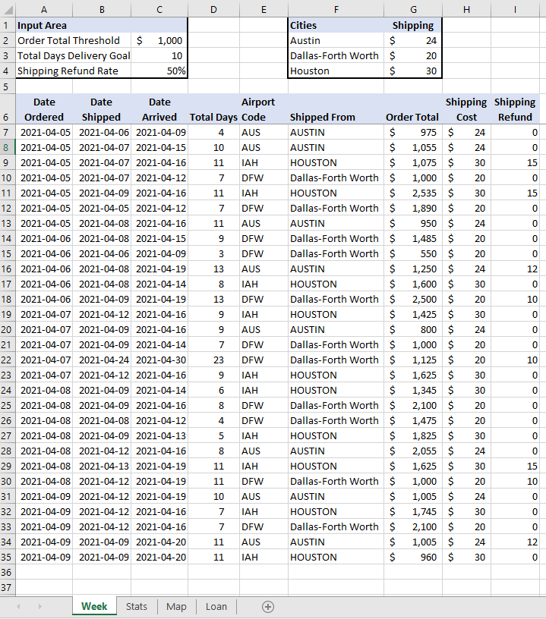
Task: Select column G header
Action: (x=413, y=9)
